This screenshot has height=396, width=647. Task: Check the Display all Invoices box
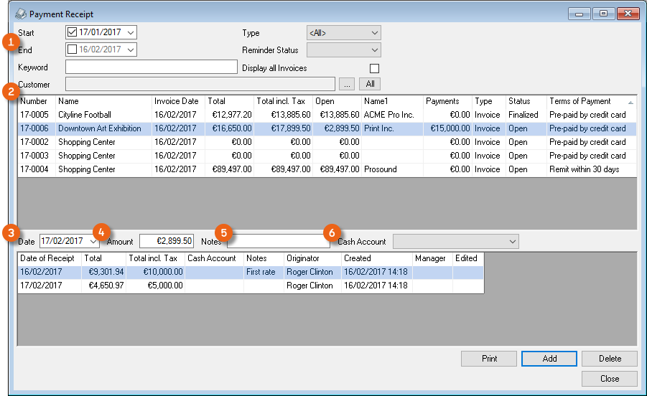pos(373,68)
